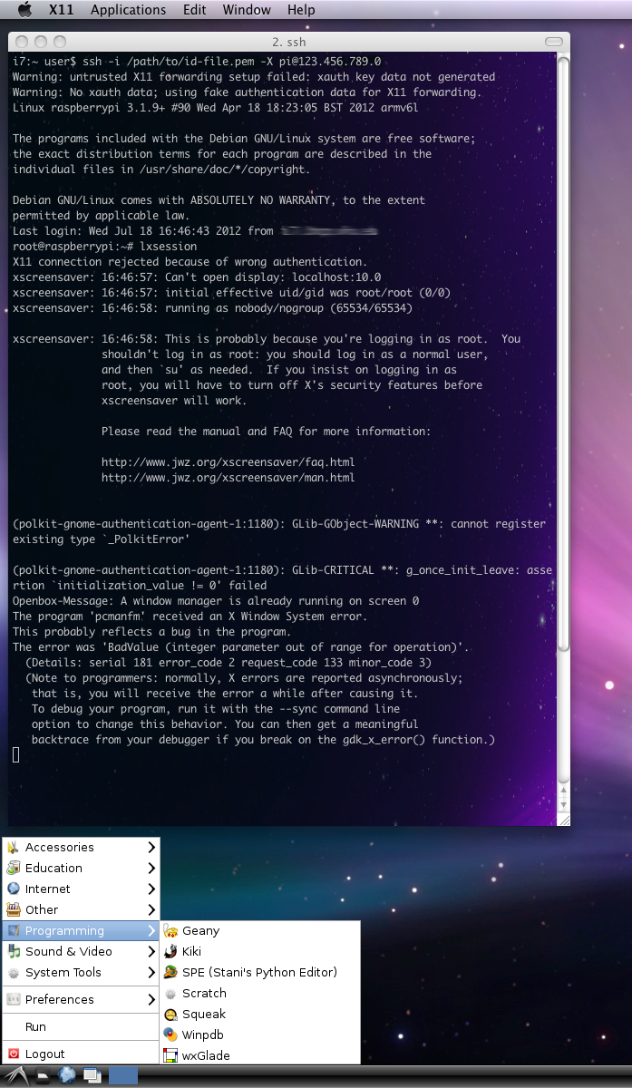Select the System Tools label
Image resolution: width=632 pixels, height=1088 pixels.
point(63,972)
